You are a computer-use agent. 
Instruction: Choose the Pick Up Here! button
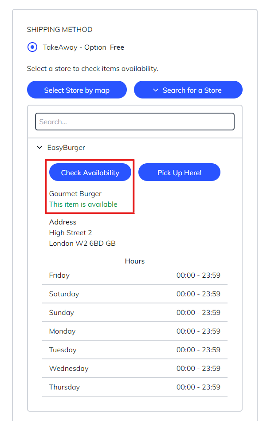point(179,173)
